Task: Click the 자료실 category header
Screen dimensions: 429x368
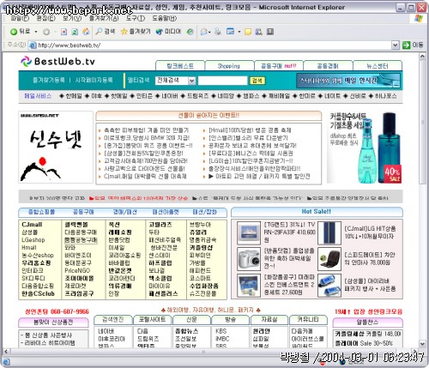Action: point(269,320)
